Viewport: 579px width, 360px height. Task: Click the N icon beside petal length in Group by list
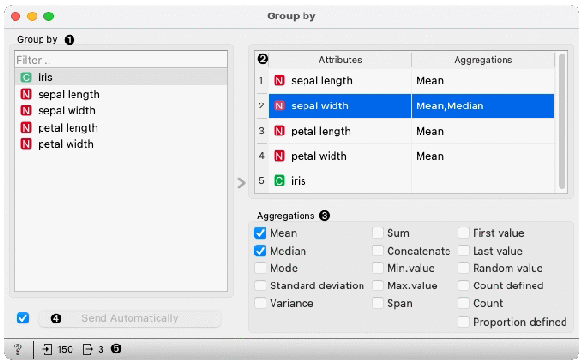click(x=26, y=128)
